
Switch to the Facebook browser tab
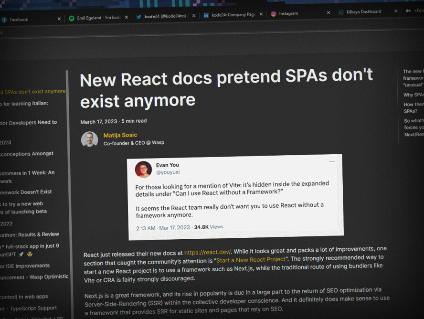tap(31, 19)
